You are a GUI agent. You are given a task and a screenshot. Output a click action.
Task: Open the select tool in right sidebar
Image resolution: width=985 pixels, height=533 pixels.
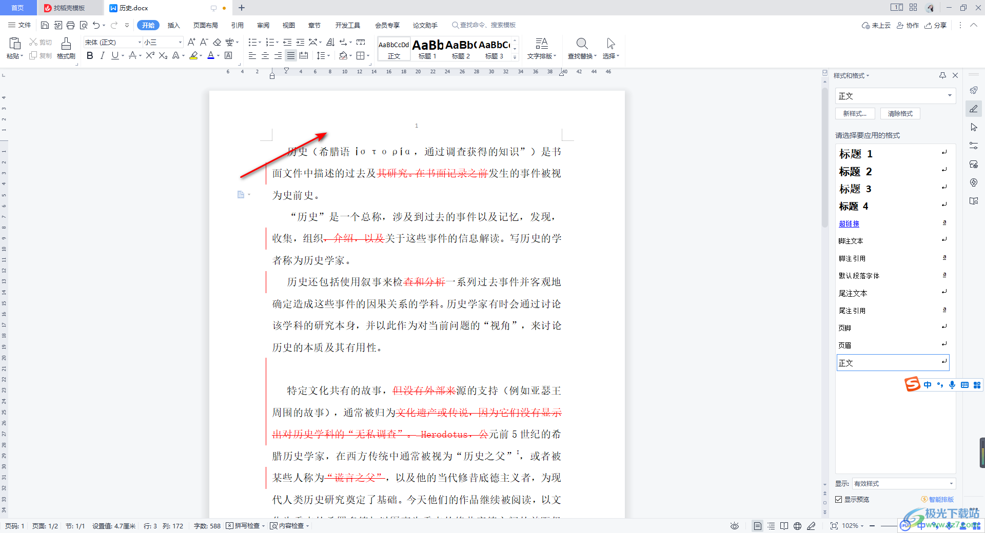(974, 127)
